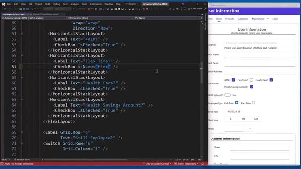Click the editor vertical scrollbar thumb

(x=202, y=72)
